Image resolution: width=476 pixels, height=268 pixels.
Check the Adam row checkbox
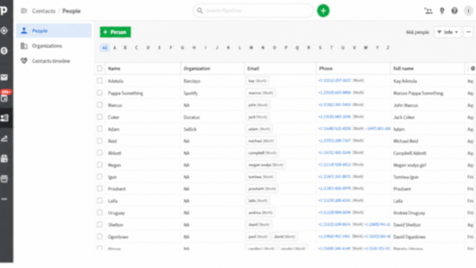tap(100, 129)
